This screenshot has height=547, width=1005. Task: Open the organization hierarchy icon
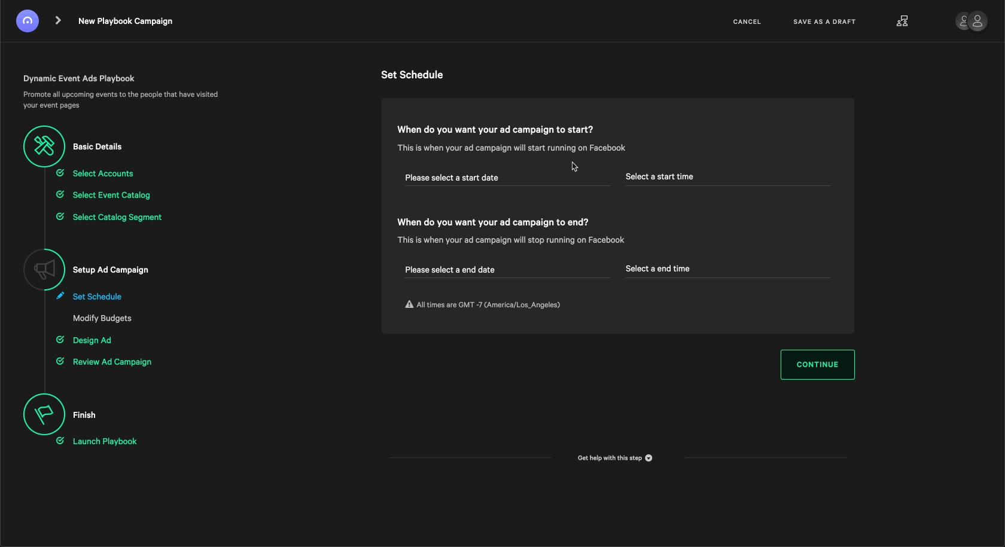pyautogui.click(x=902, y=21)
